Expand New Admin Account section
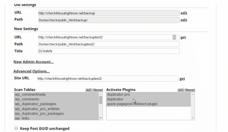The width and height of the screenshot is (228, 132). click(x=34, y=62)
